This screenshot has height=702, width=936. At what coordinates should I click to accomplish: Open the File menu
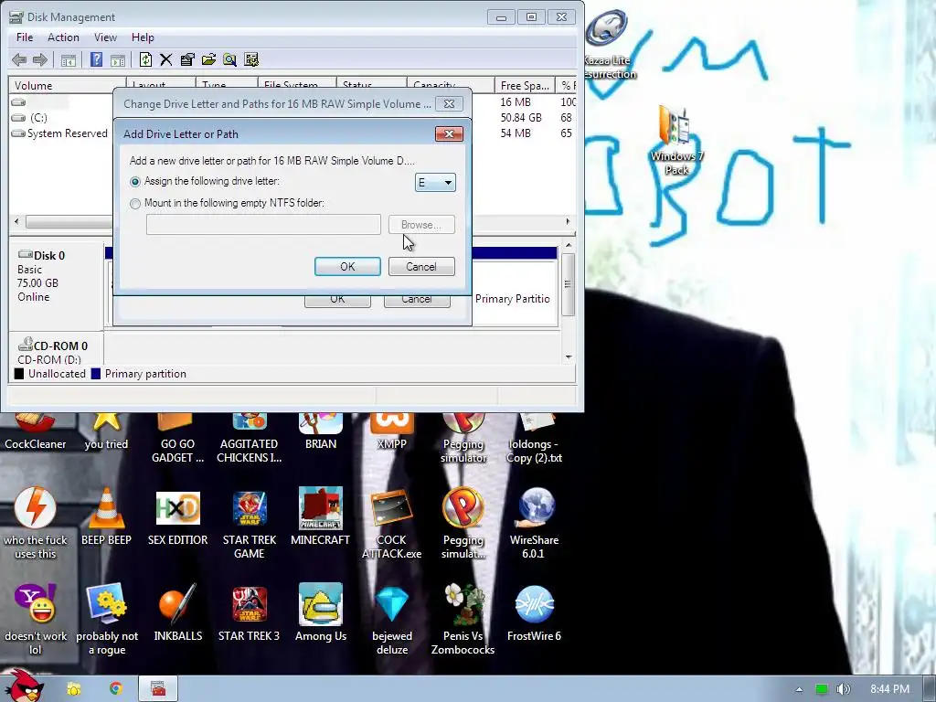(25, 37)
